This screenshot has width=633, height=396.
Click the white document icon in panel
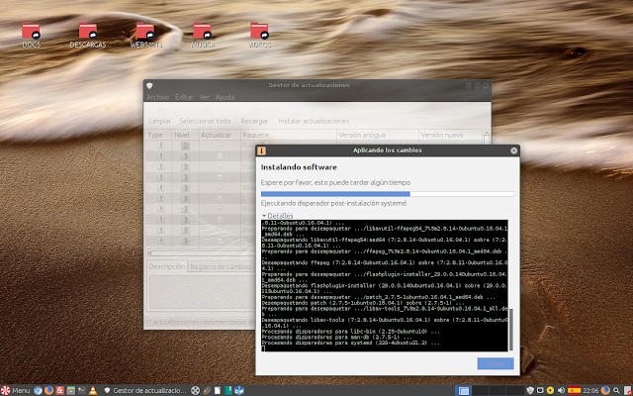coord(218,390)
